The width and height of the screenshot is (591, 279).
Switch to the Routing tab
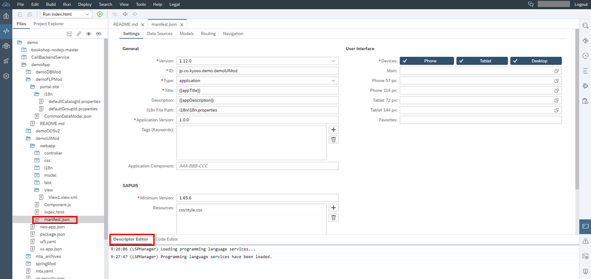pos(208,34)
